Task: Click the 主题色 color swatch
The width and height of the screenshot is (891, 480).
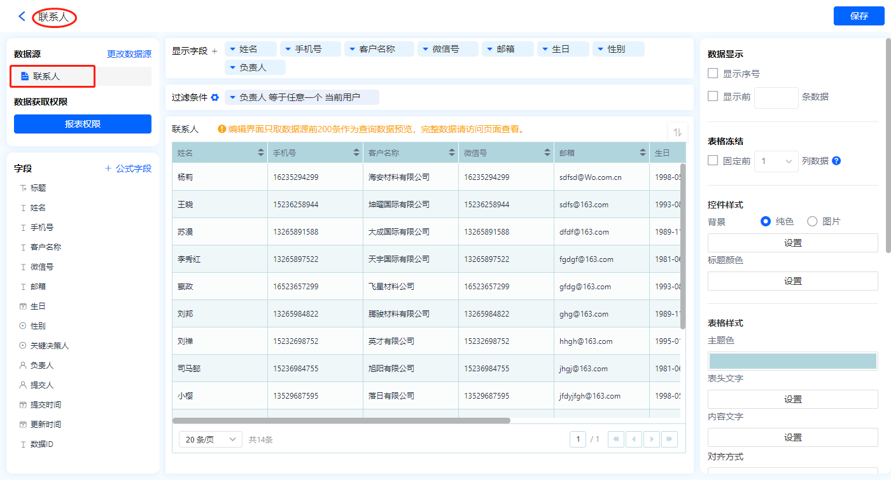Action: click(x=792, y=361)
